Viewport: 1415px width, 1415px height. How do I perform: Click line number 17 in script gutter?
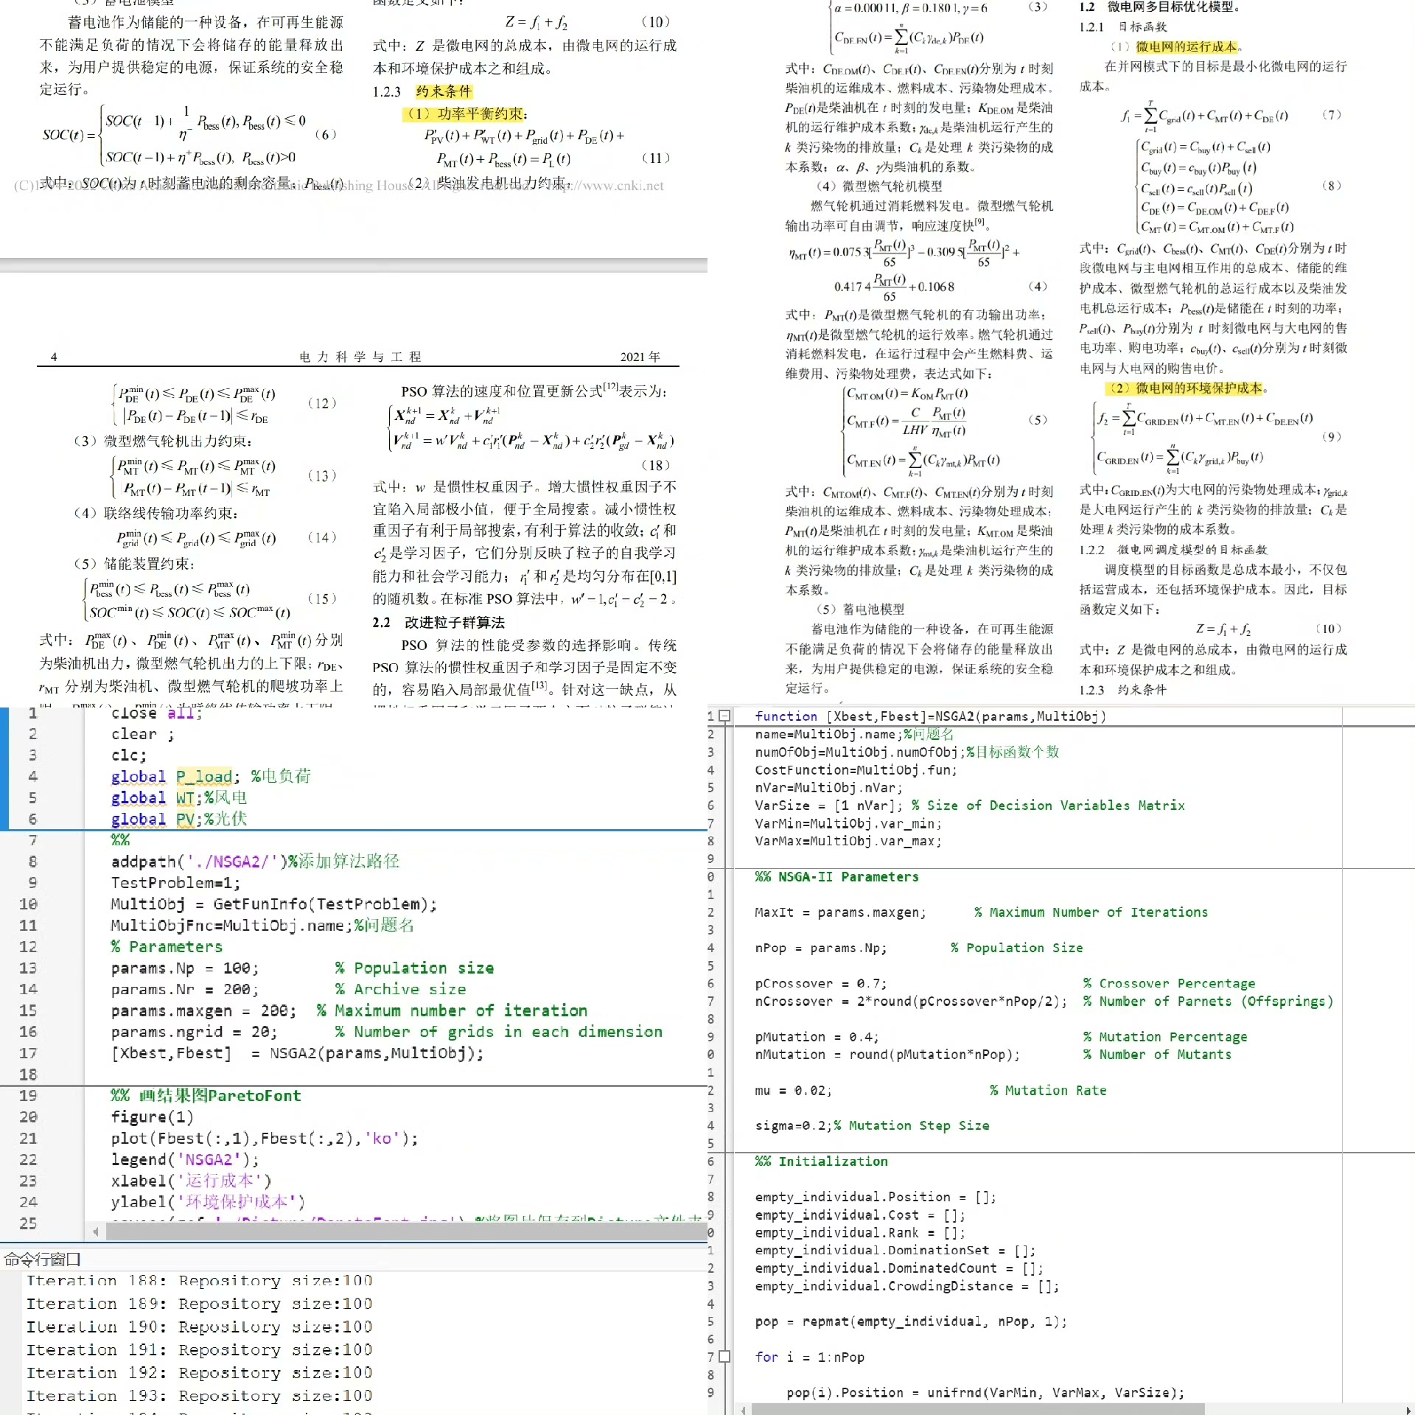pos(28,1053)
